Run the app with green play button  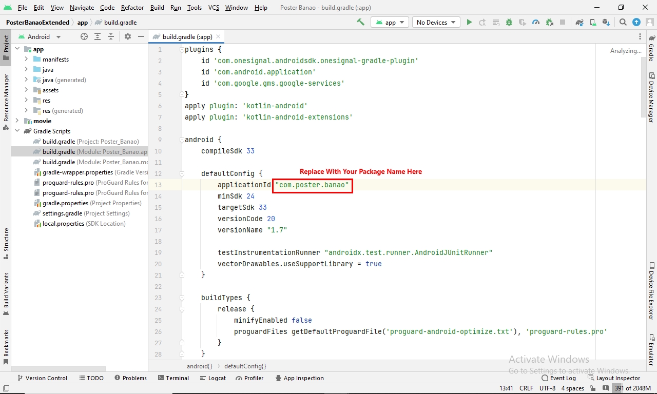click(469, 22)
